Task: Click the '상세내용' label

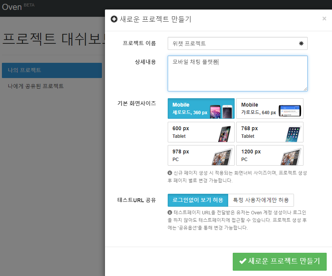Action: [145, 62]
